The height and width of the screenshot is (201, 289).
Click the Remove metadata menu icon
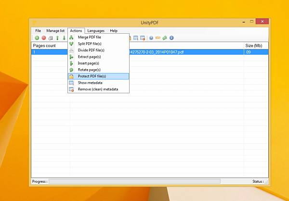tap(71, 89)
